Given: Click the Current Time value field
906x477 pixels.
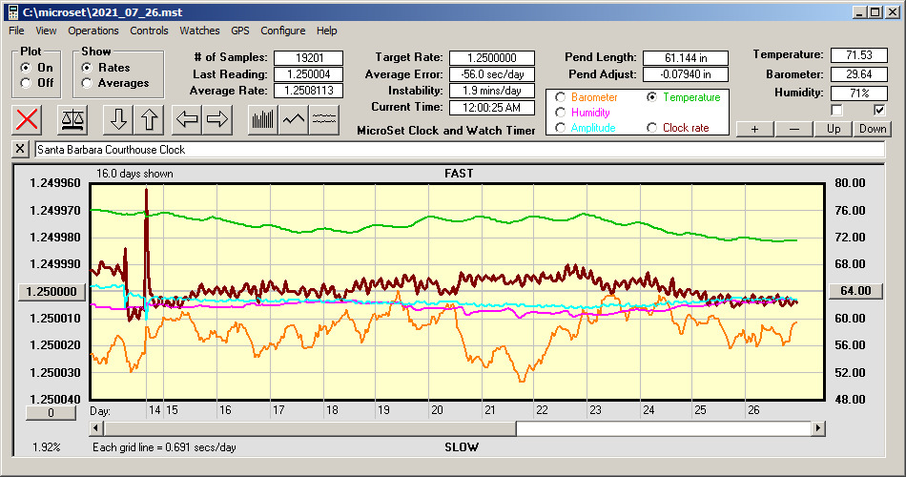Looking at the screenshot, I should (x=492, y=107).
